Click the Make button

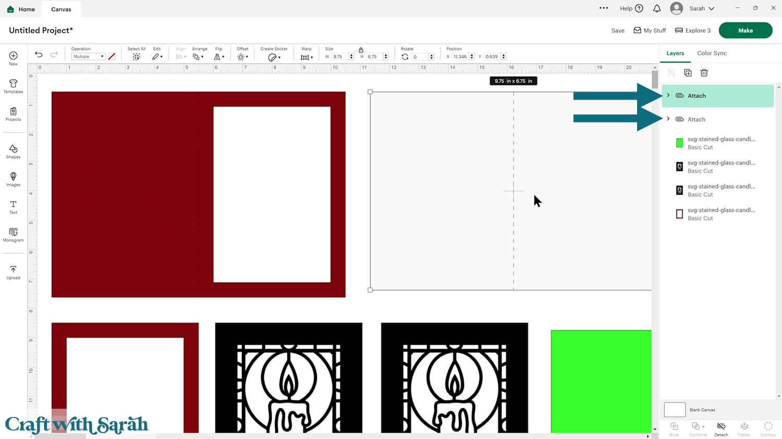(x=746, y=30)
